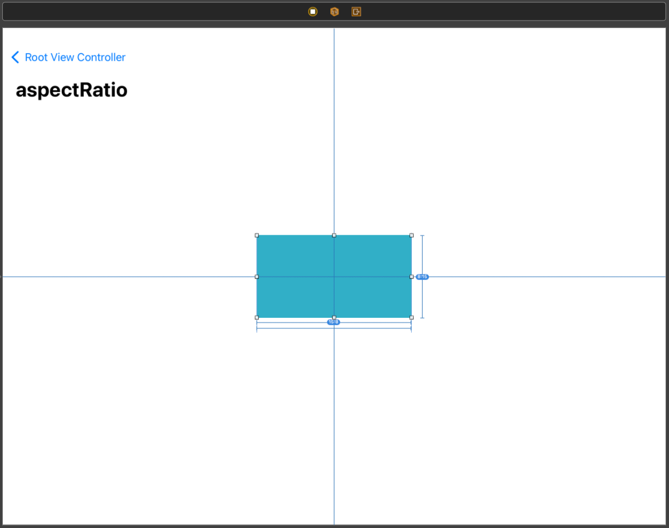This screenshot has width=669, height=528.
Task: Click bottom-left resize handle of teal view
Action: click(x=257, y=318)
